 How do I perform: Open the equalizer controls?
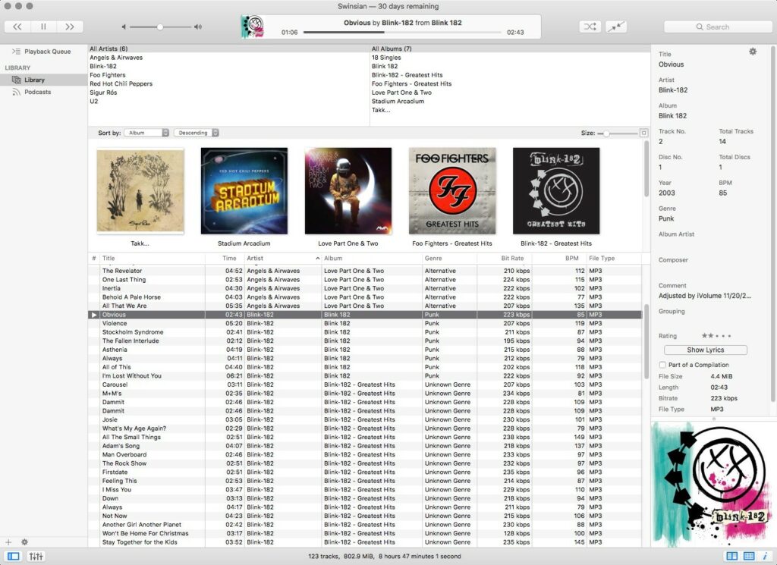(x=36, y=557)
